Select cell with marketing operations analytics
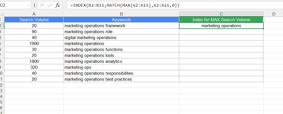283x114 pixels. click(122, 62)
